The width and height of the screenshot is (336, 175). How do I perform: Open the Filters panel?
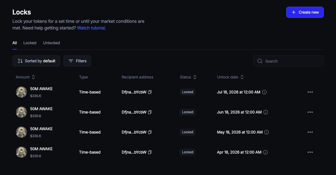[77, 61]
